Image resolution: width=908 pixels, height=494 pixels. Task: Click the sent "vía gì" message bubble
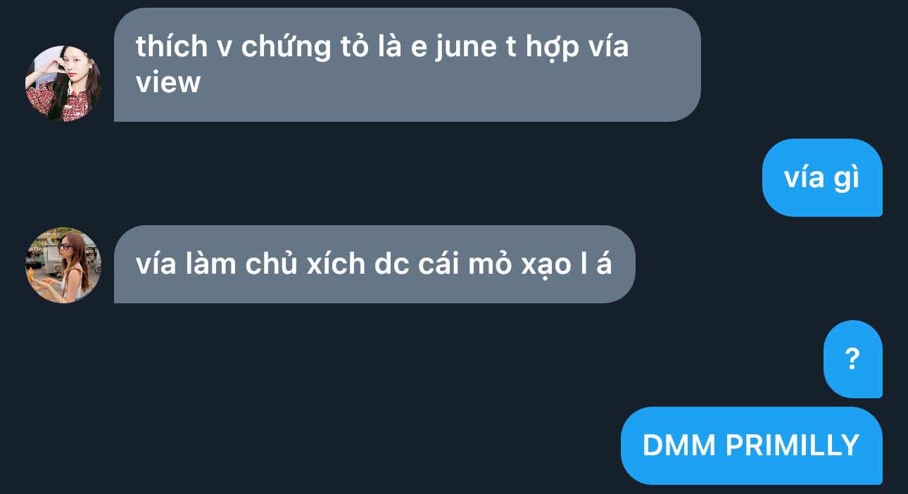tap(822, 177)
